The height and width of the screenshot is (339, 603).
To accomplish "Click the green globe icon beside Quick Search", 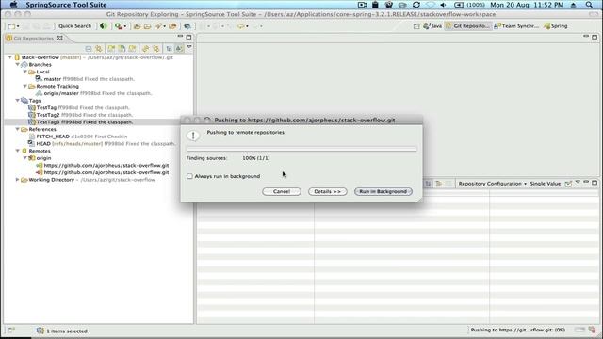I will click(103, 26).
